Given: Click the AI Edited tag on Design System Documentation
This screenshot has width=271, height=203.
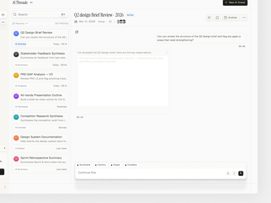Looking at the screenshot, I should [20, 148].
